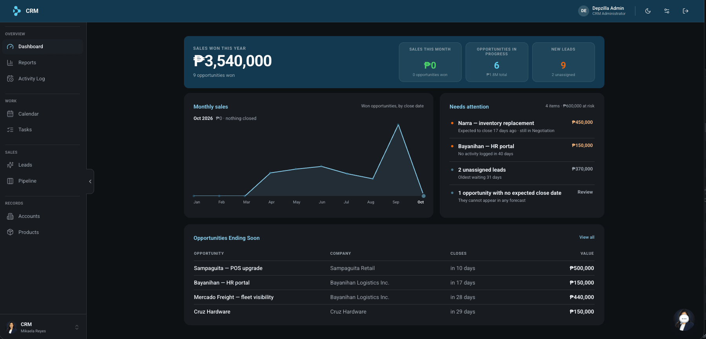
Task: Click the Reports chart icon
Action: (10, 63)
